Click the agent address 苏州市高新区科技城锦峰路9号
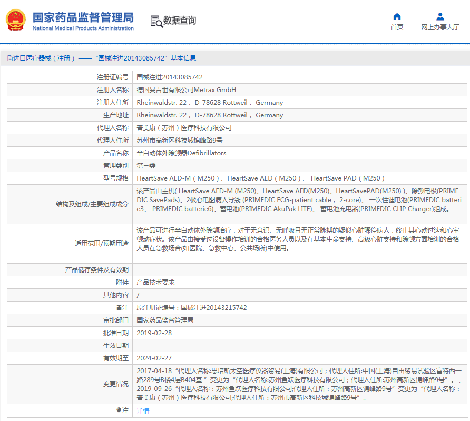This screenshot has height=421, width=470. click(x=180, y=140)
